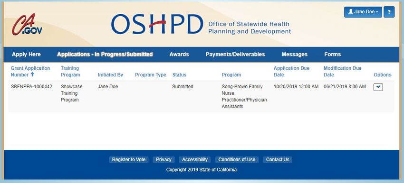Click the Showcase Training Program cell
The height and width of the screenshot is (183, 404).
click(x=72, y=93)
